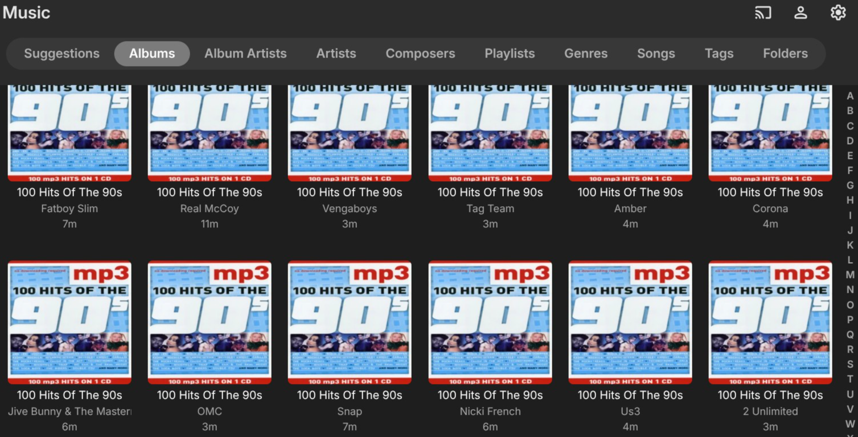Open the Playlists tab

click(510, 54)
